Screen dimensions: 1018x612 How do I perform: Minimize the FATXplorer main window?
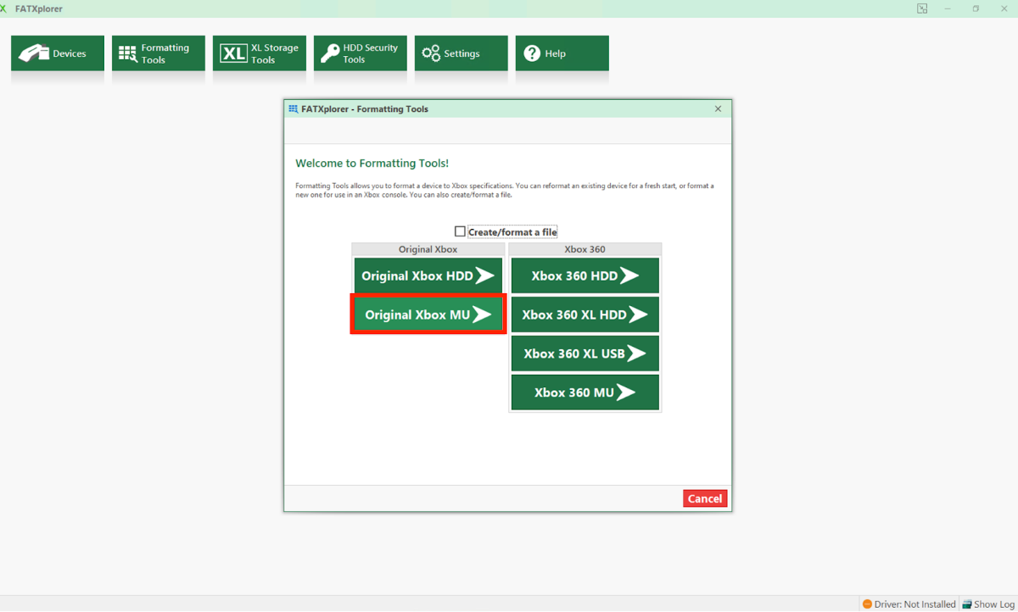tap(949, 8)
